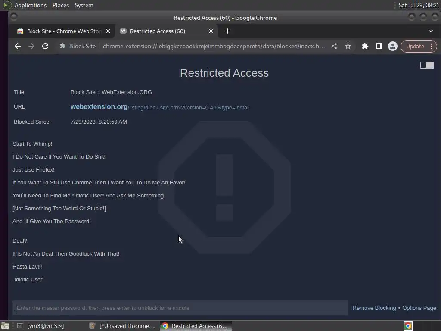This screenshot has width=441, height=331.
Task: Open the Options Page link
Action: 419,308
